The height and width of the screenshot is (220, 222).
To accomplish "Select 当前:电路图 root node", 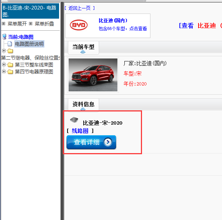I will (x=21, y=37).
